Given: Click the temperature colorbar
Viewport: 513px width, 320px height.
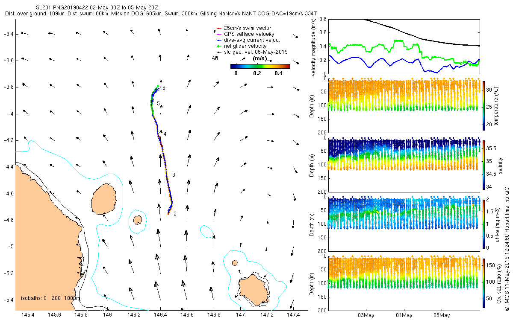Looking at the screenshot, I should coord(484,105).
